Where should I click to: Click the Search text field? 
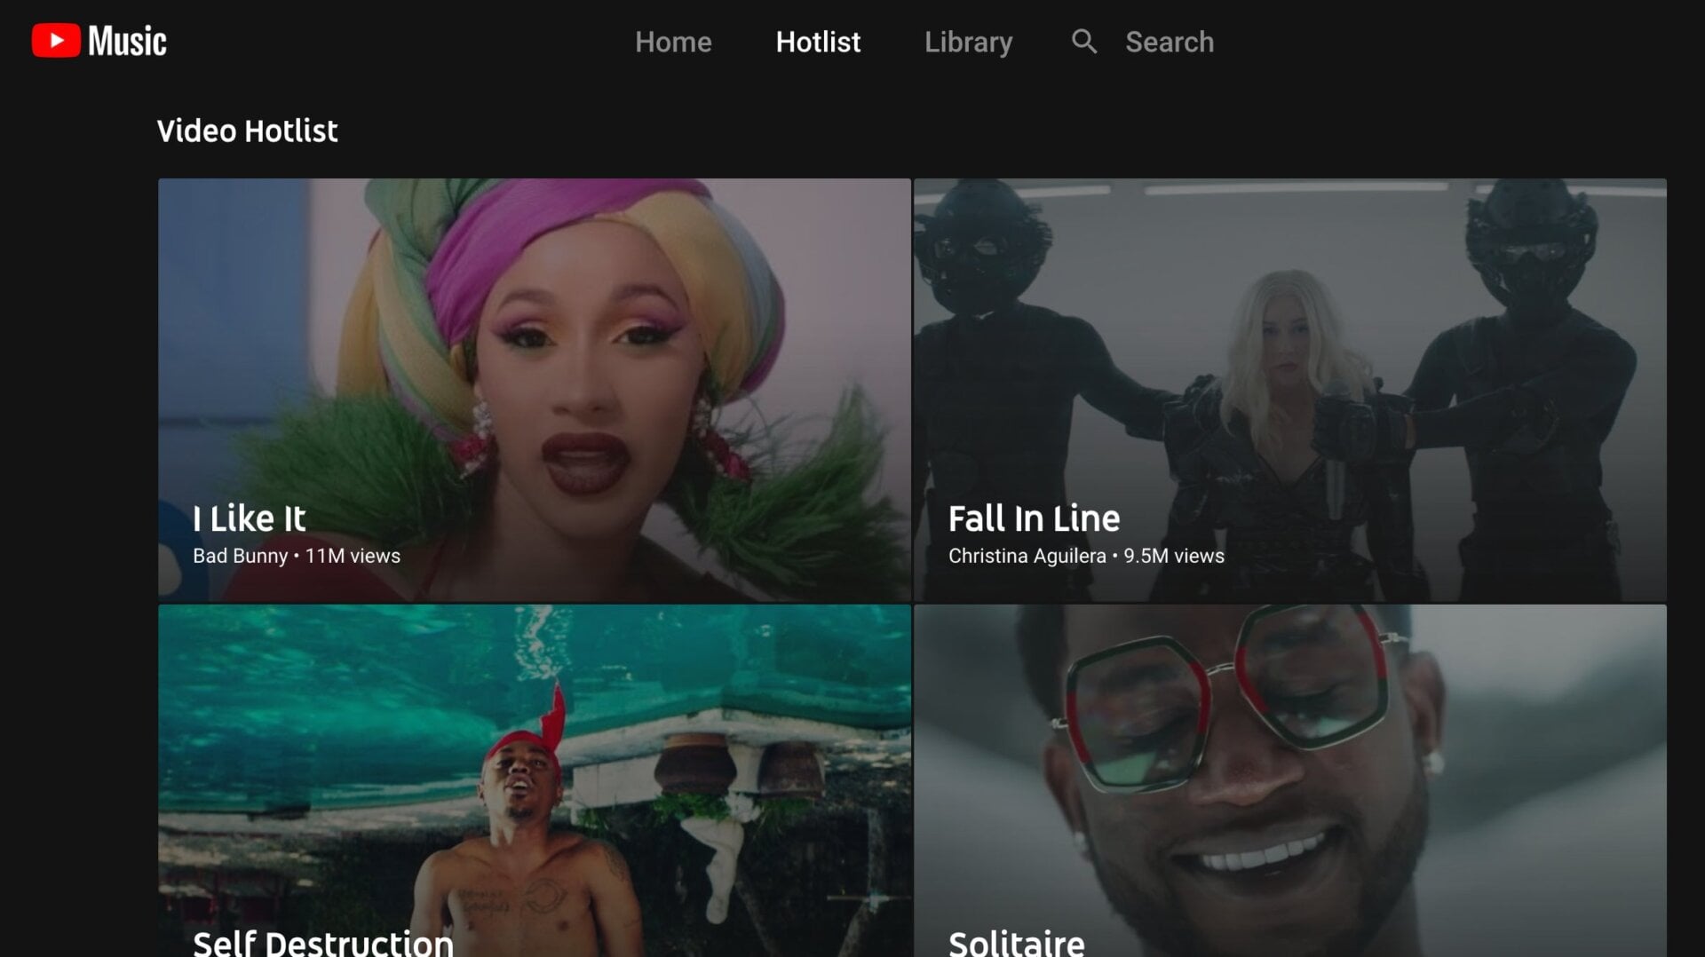[1169, 42]
